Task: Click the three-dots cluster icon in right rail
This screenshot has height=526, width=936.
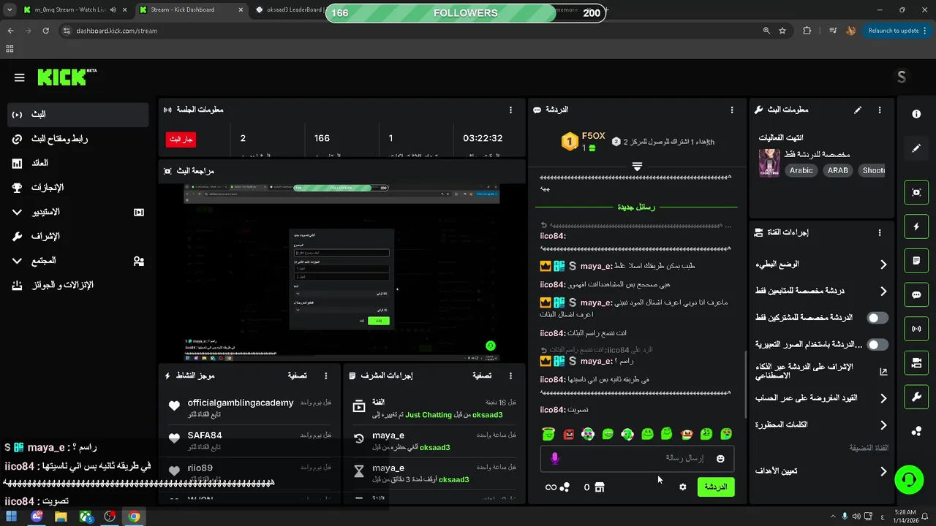Action: 916,431
